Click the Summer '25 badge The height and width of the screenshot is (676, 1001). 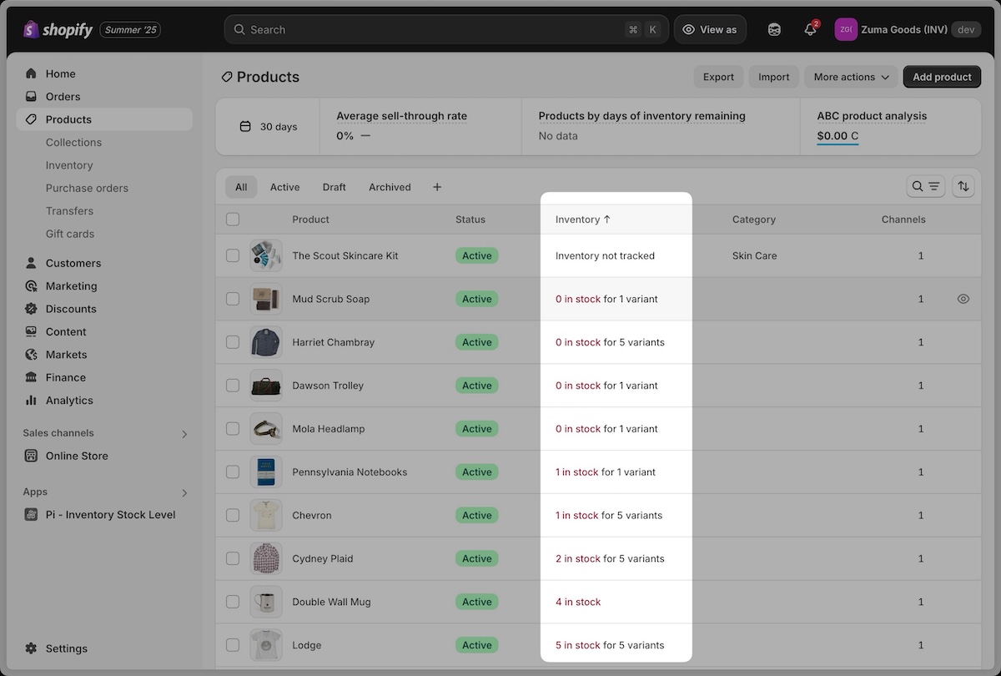(130, 30)
